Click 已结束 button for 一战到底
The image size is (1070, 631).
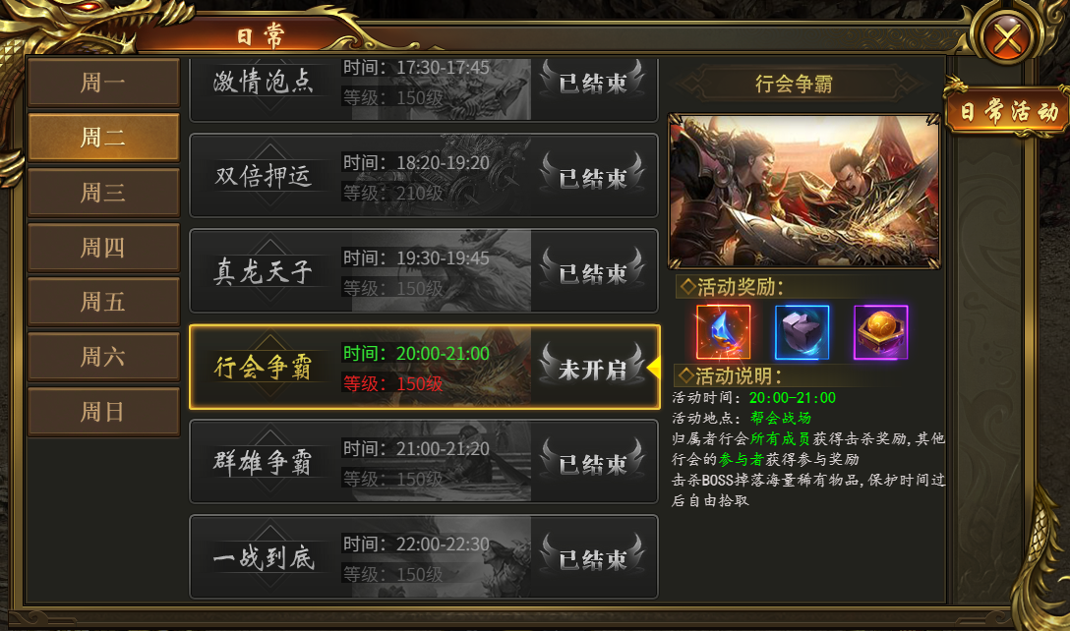click(x=592, y=559)
